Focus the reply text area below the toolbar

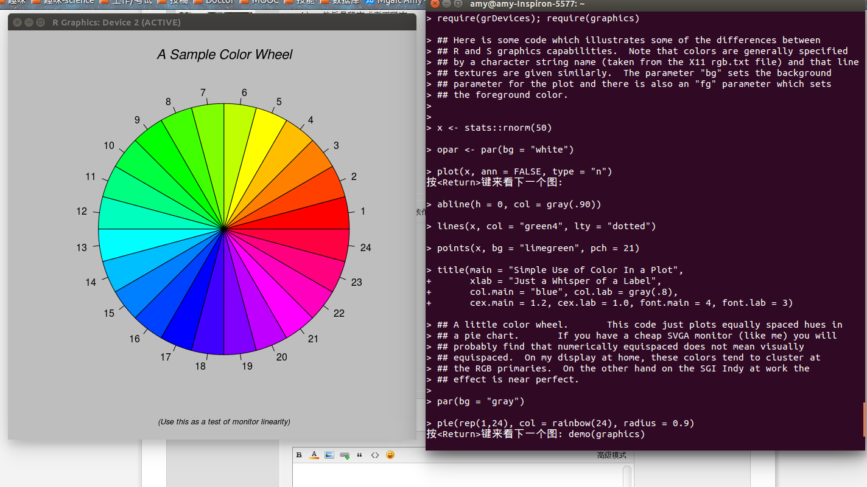point(457,476)
